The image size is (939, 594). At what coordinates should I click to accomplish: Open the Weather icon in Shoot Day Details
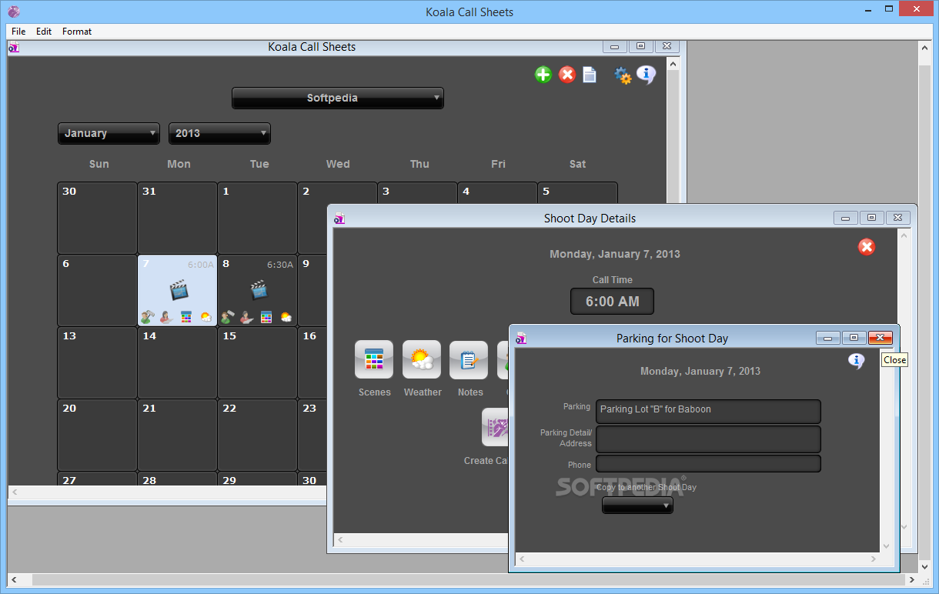pos(422,359)
